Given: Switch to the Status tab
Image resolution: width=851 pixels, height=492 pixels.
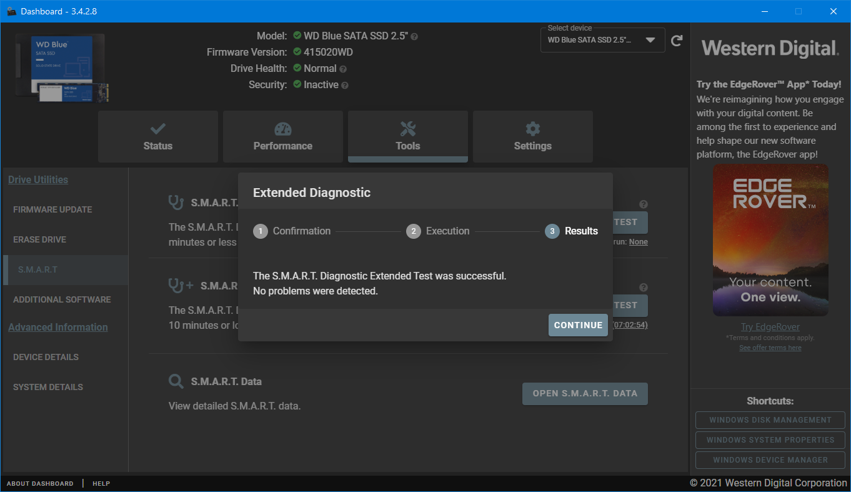Looking at the screenshot, I should [x=158, y=137].
